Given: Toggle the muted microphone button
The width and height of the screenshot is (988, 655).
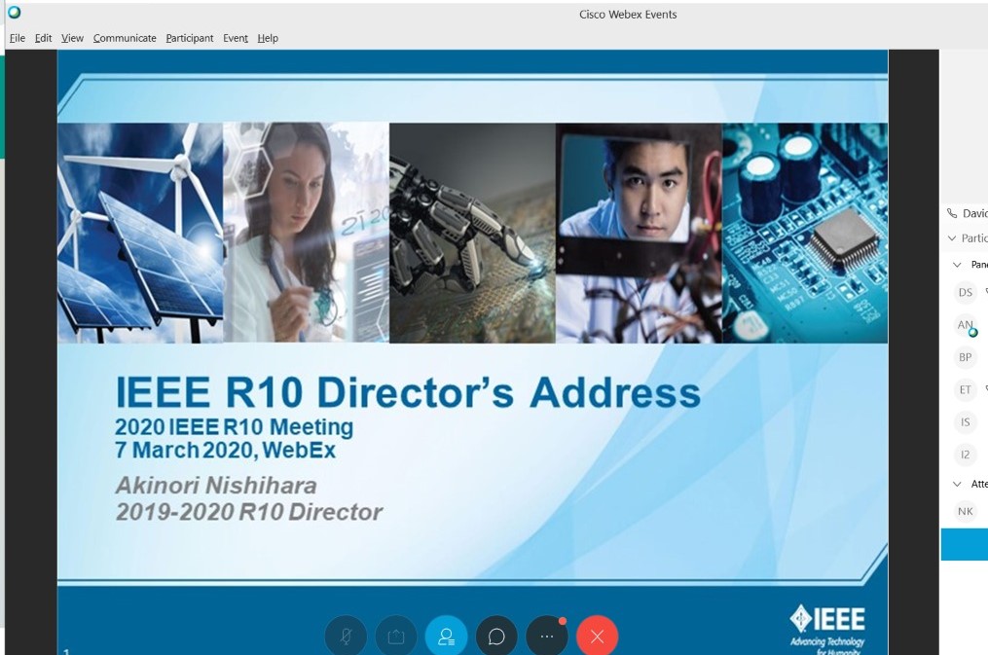Looking at the screenshot, I should (346, 637).
